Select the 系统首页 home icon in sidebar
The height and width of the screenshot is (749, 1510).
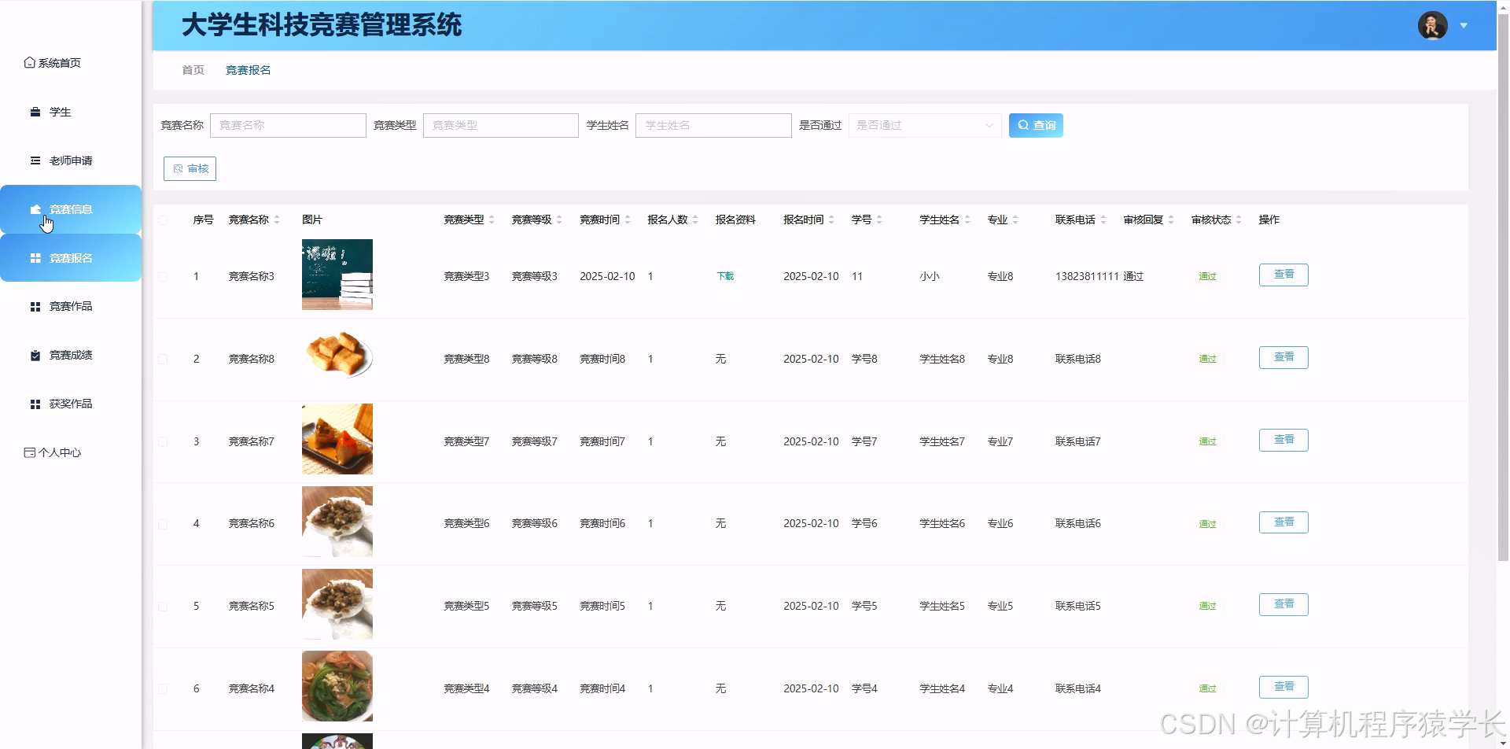pos(29,62)
